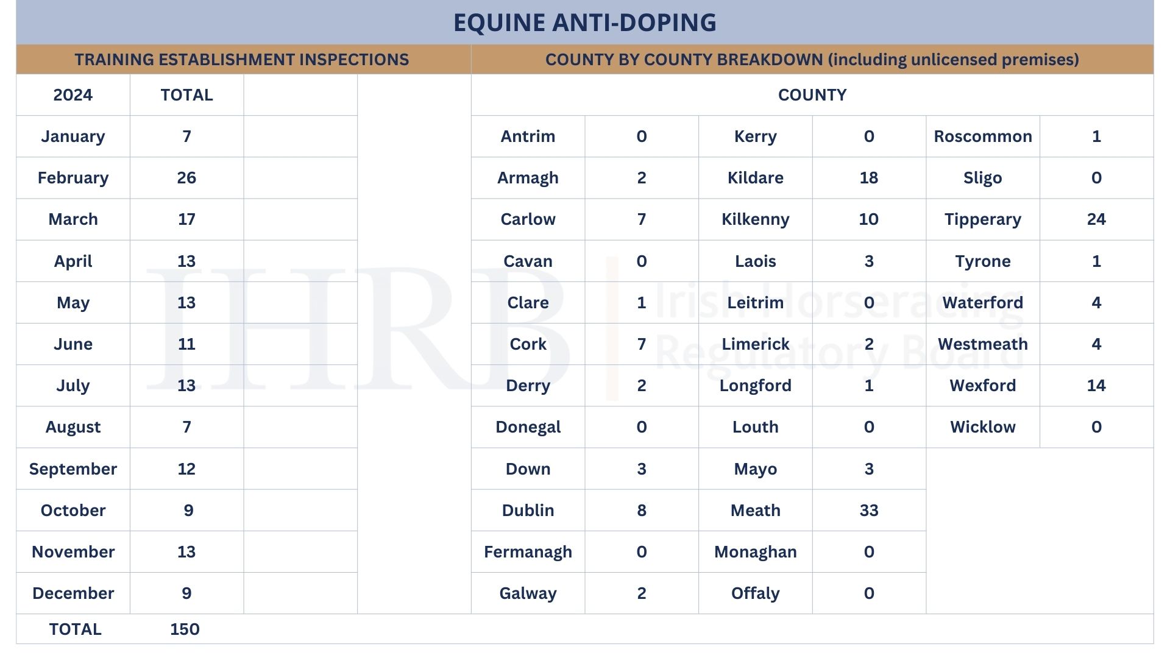Select the Dublin county cell
This screenshot has width=1170, height=658.
(x=528, y=511)
